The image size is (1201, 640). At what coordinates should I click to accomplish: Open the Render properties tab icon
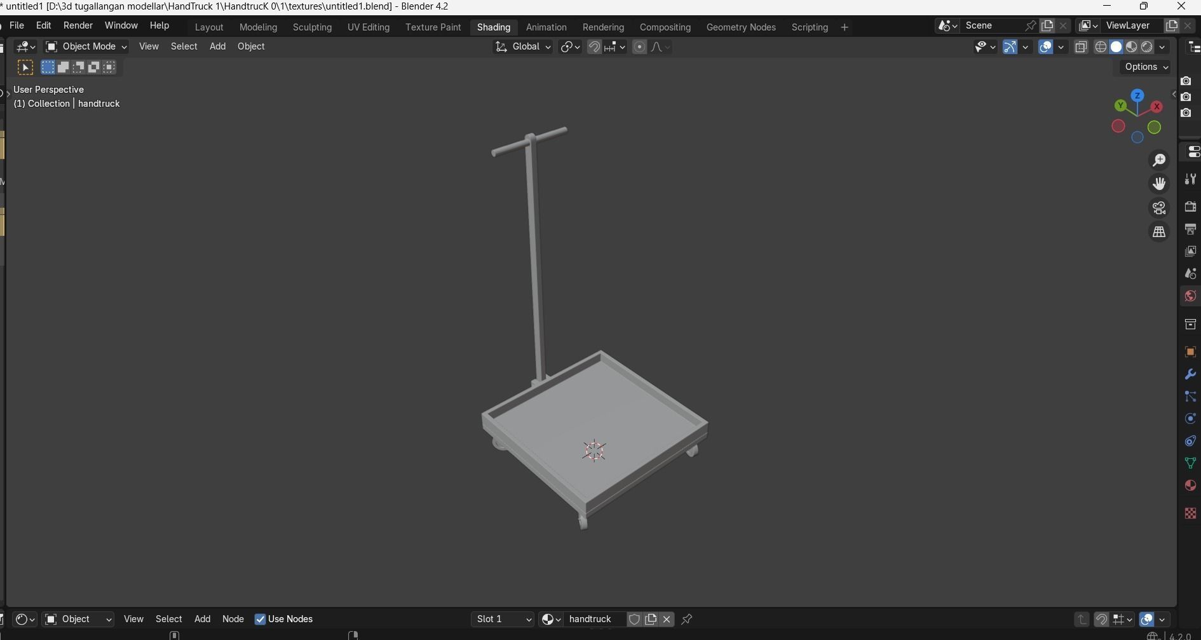click(x=1190, y=207)
